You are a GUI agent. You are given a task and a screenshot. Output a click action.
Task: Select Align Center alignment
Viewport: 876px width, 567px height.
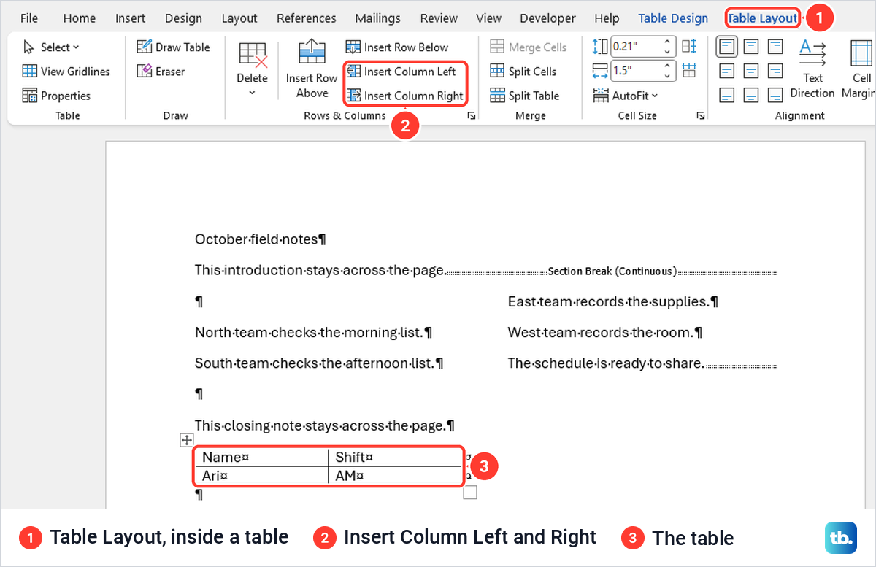coord(751,71)
